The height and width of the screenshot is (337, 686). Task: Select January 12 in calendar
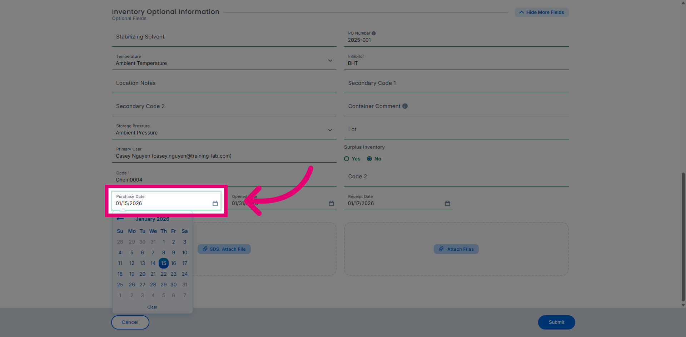[x=132, y=263]
